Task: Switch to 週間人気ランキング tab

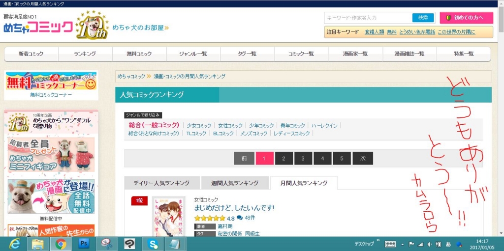Action: click(x=235, y=183)
